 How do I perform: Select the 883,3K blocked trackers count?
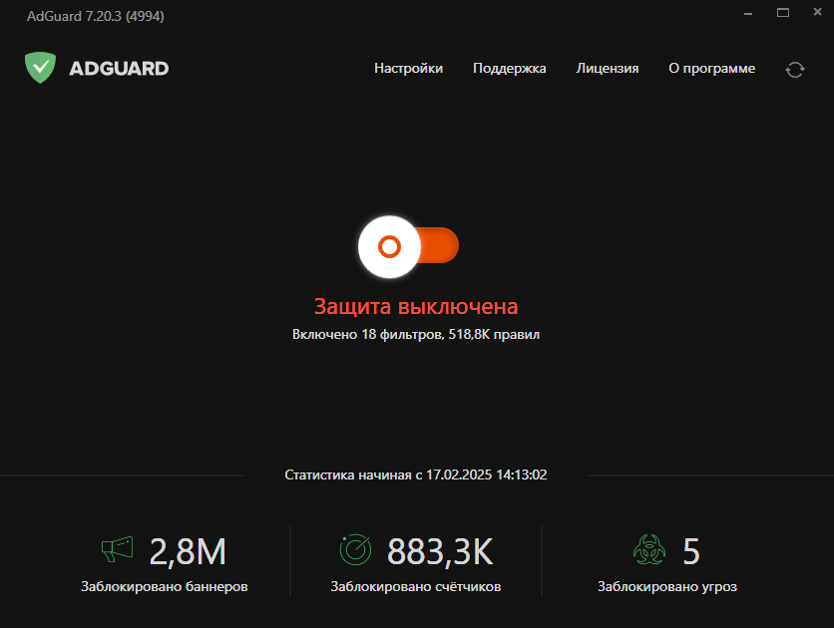(x=440, y=550)
